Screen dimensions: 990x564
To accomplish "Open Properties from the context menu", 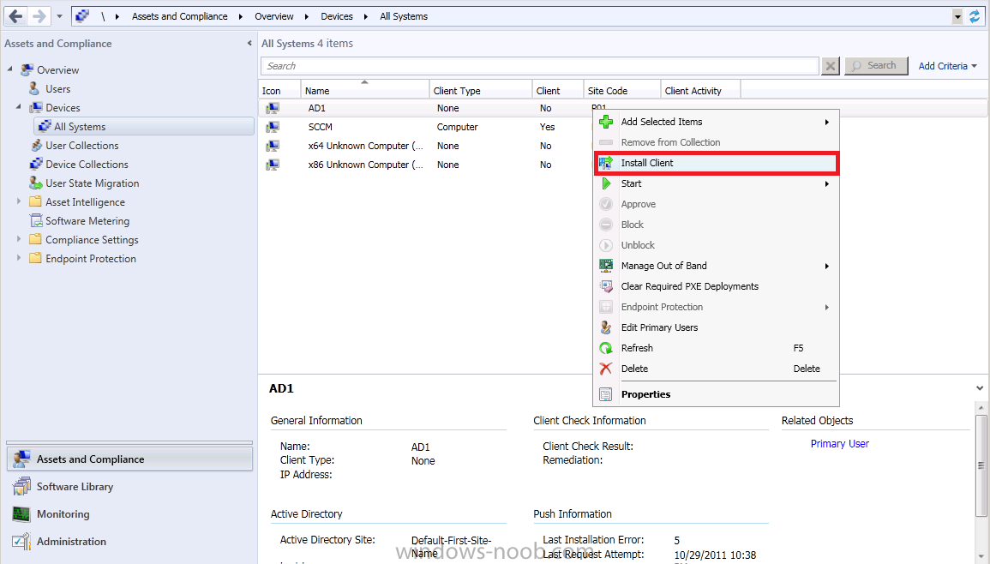I will [716, 394].
